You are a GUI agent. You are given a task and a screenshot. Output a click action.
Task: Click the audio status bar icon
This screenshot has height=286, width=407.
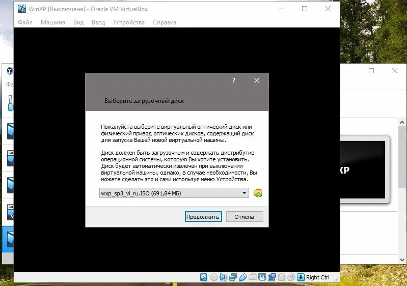tap(223, 277)
